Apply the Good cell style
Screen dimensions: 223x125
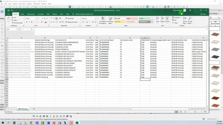(145, 18)
